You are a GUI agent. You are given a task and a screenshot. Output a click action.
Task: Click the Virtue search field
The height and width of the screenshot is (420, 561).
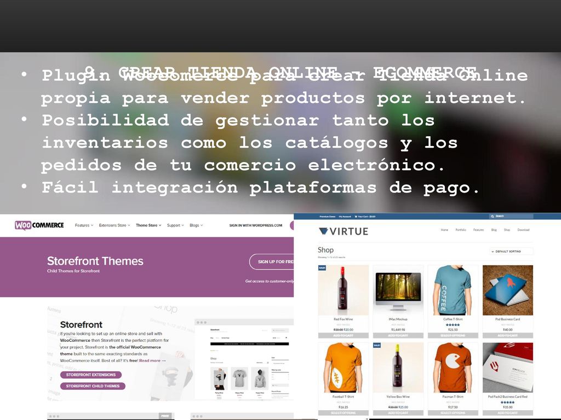(x=511, y=217)
